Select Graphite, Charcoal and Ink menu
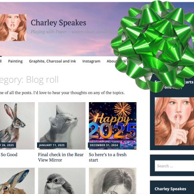 click(53, 61)
